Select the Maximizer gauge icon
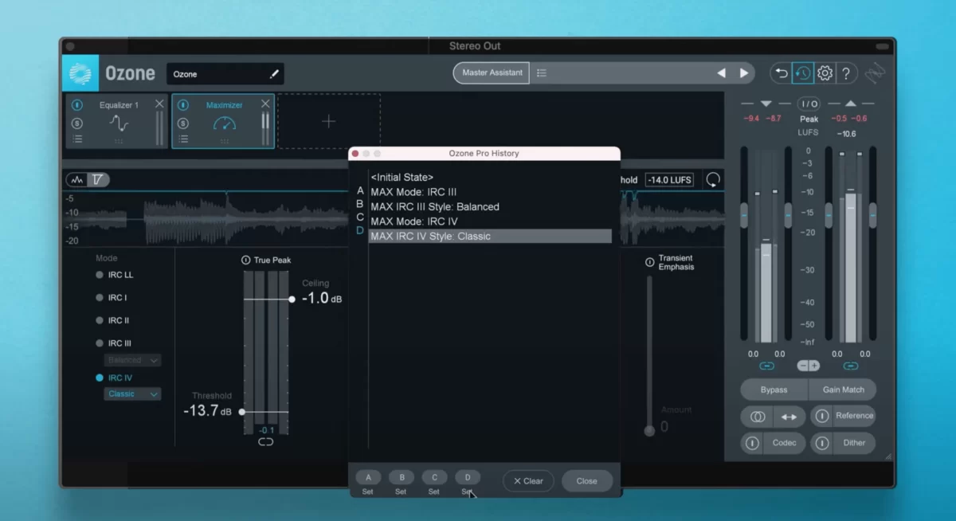The width and height of the screenshot is (956, 521). pyautogui.click(x=225, y=123)
